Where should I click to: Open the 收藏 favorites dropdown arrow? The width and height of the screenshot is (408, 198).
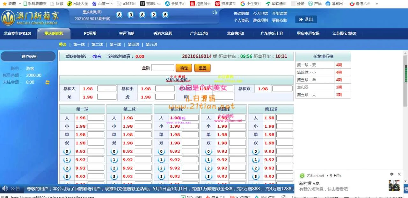tap(20, 4)
